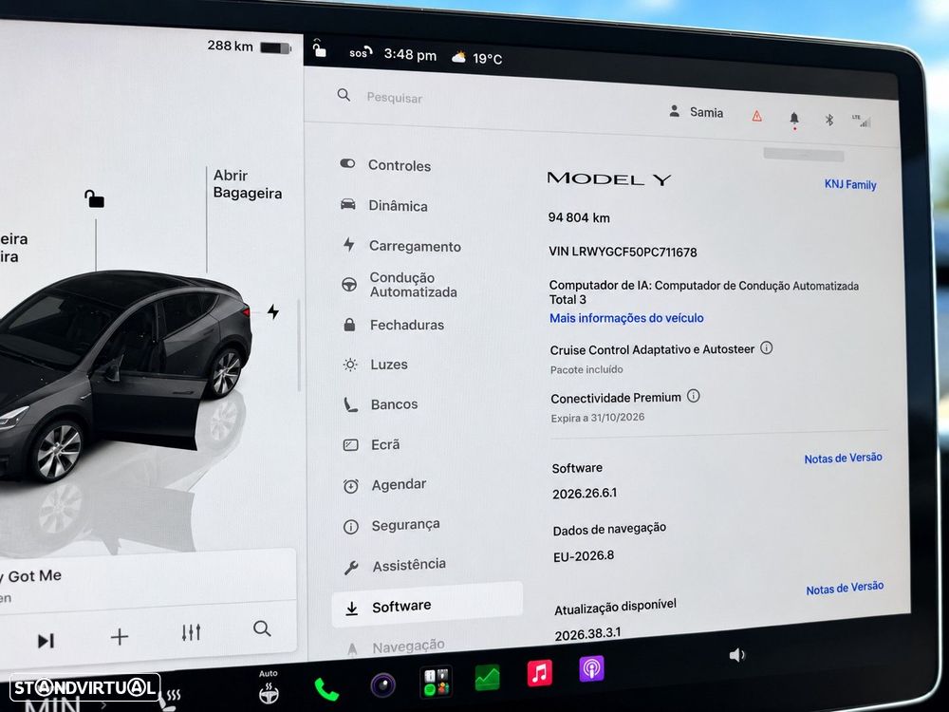The height and width of the screenshot is (712, 949).
Task: Tap the navigation data EU-2026.8 value
Action: click(584, 555)
